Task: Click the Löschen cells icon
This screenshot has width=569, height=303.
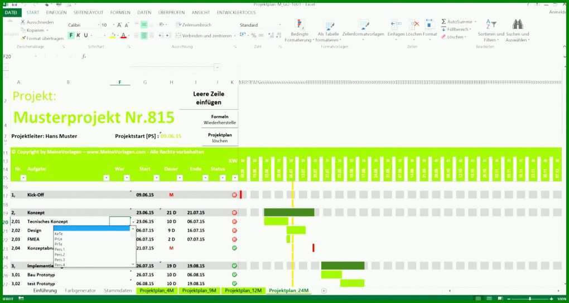Action: tap(414, 25)
